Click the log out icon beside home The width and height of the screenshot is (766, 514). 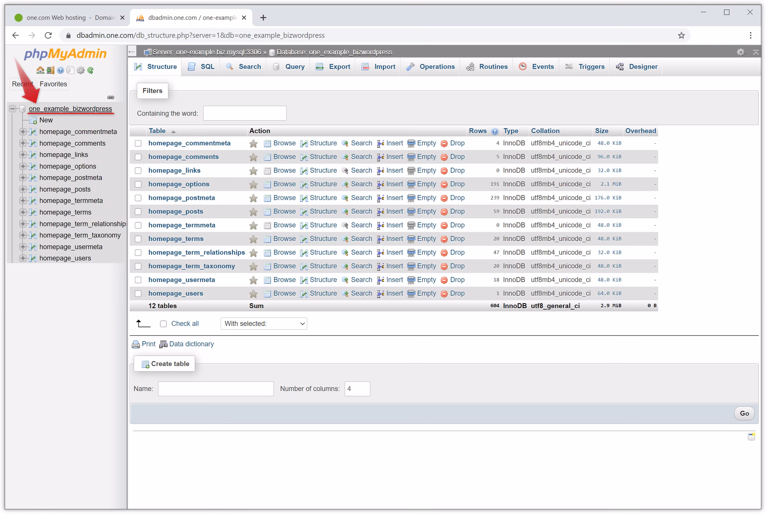tap(50, 70)
